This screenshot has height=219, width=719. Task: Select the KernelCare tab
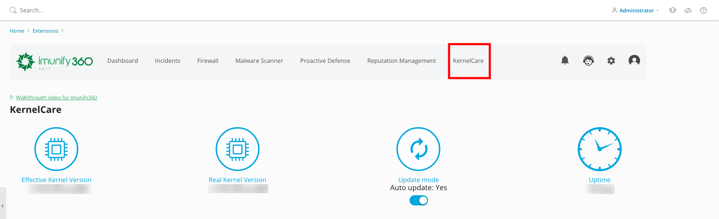point(468,61)
